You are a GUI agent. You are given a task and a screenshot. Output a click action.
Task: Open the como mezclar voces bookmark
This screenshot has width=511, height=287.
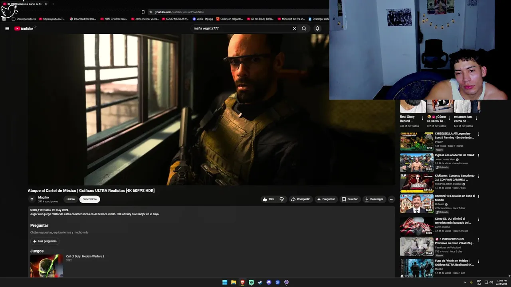[145, 19]
